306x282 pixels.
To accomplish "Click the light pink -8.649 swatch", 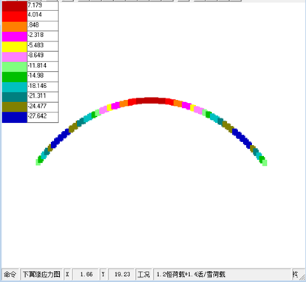I will [15, 57].
